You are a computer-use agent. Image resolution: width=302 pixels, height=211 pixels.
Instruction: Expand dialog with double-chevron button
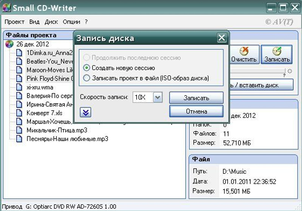(86, 112)
